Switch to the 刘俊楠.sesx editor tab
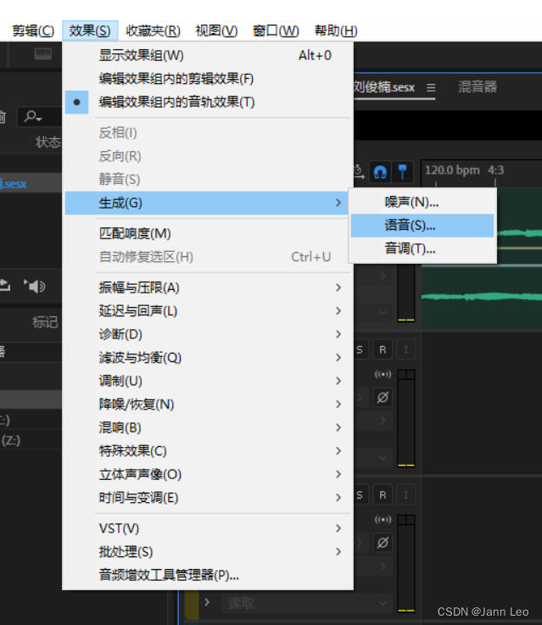Image resolution: width=542 pixels, height=625 pixels. pos(384,86)
